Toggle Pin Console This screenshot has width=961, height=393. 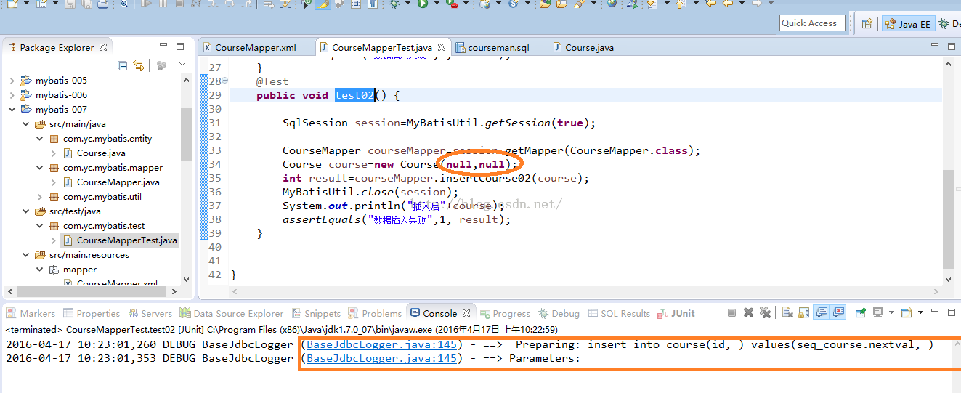860,313
